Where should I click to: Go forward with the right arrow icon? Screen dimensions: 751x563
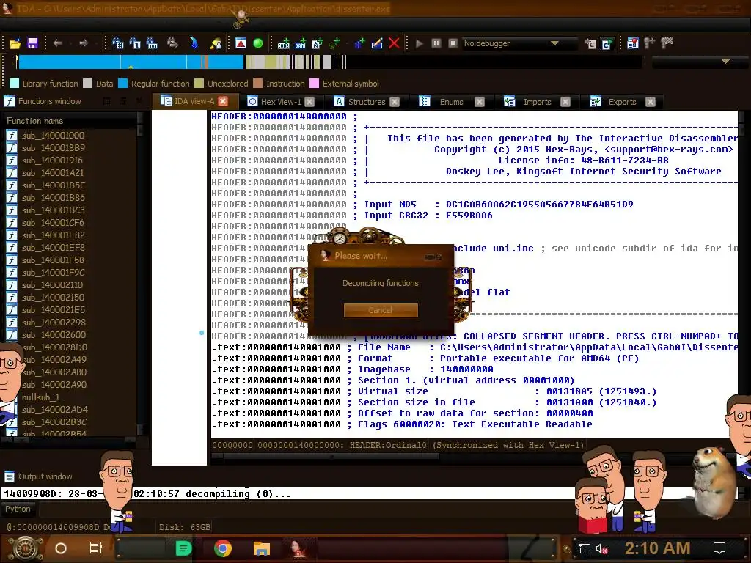point(84,43)
